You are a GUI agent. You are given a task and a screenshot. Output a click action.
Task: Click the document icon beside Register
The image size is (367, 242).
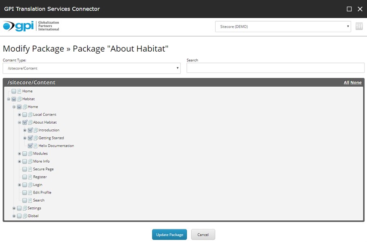click(x=29, y=177)
